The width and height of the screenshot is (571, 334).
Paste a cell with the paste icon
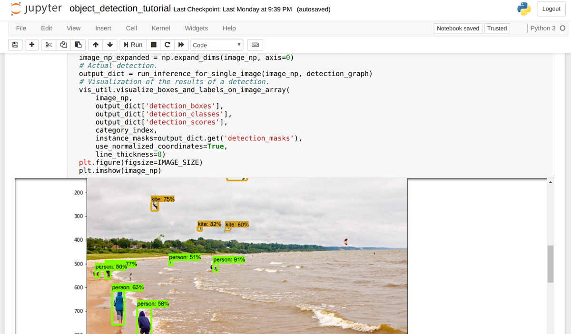(x=78, y=44)
